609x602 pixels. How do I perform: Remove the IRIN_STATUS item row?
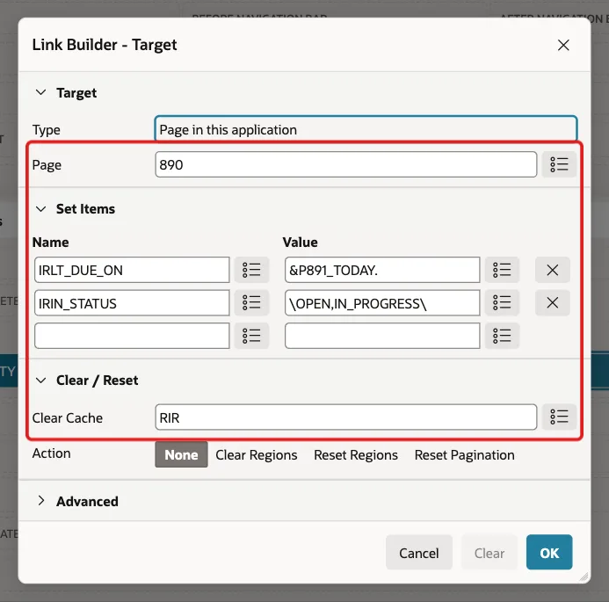pyautogui.click(x=552, y=302)
